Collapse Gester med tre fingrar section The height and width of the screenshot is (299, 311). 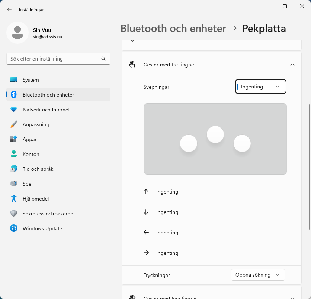click(x=292, y=65)
